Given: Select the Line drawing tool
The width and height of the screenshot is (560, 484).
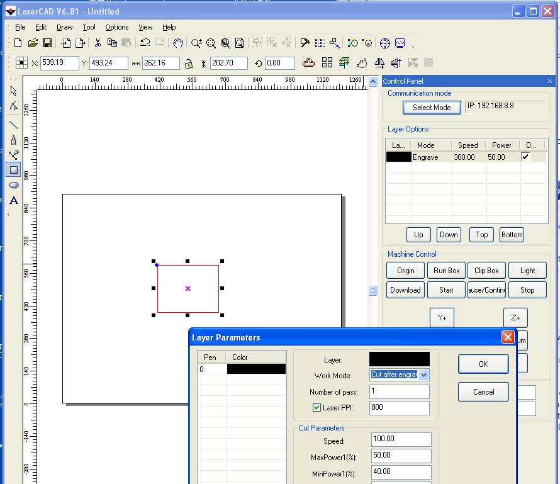Looking at the screenshot, I should point(14,125).
